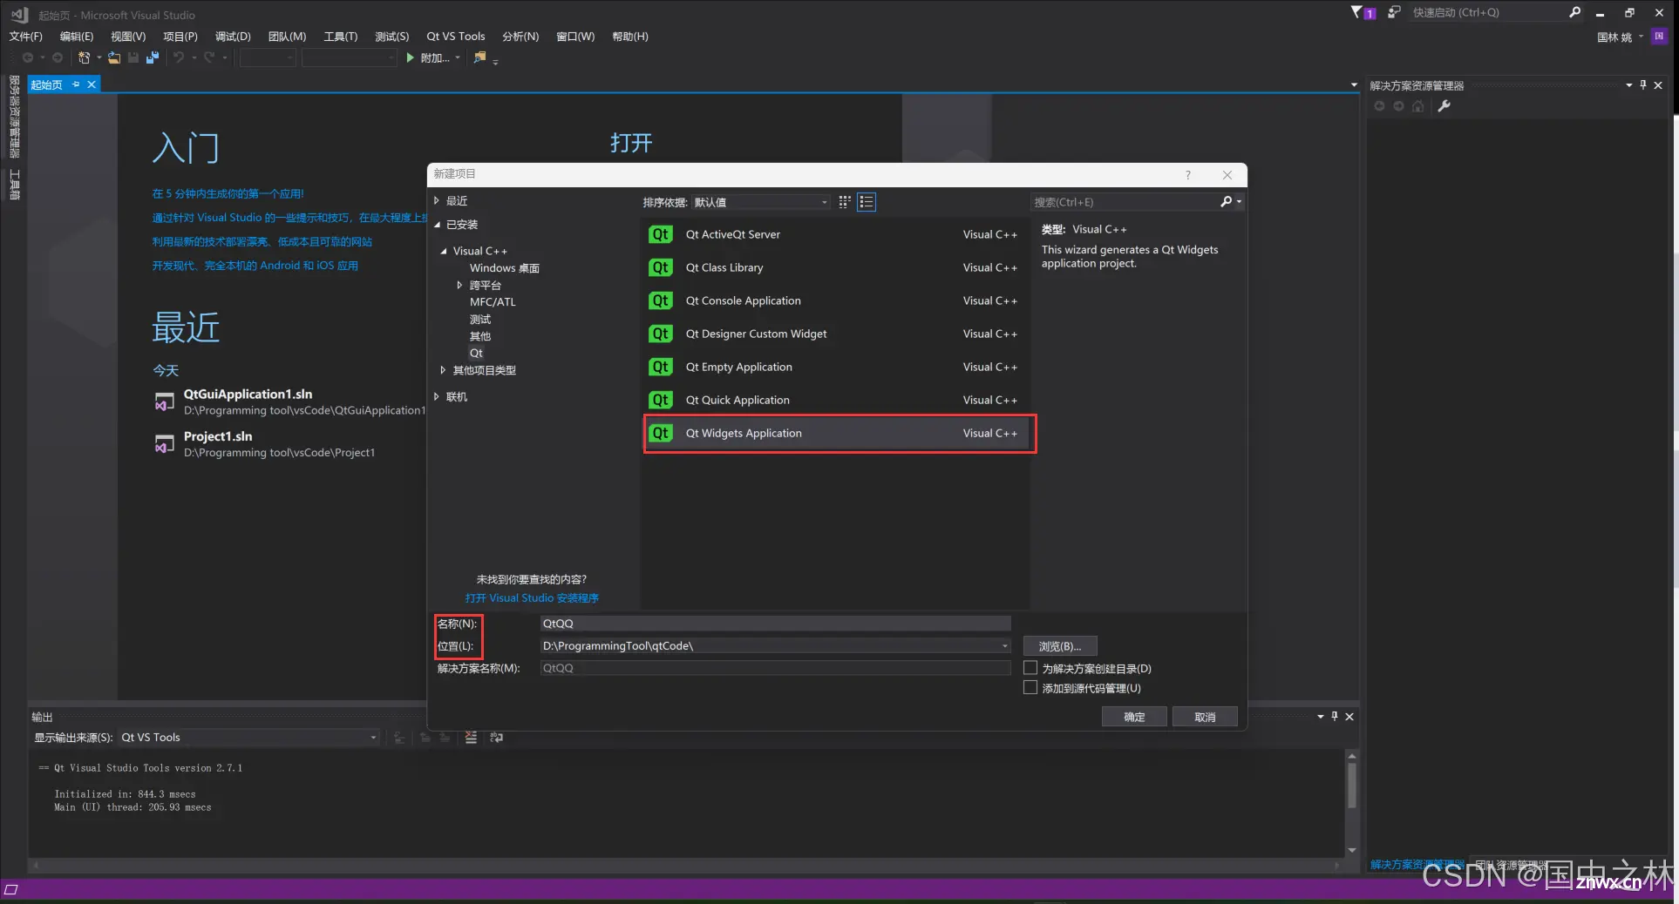Select the Qt category in the tree

(x=476, y=354)
